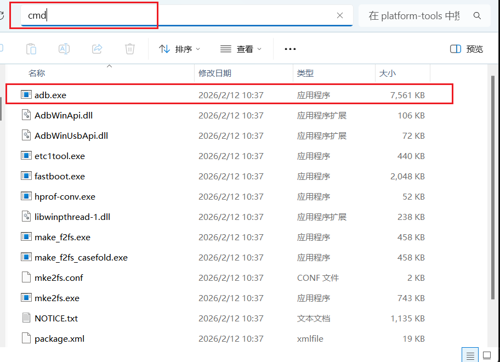Click the paste clipboard toolbar icon
Image resolution: width=500 pixels, height=362 pixels.
pos(31,49)
